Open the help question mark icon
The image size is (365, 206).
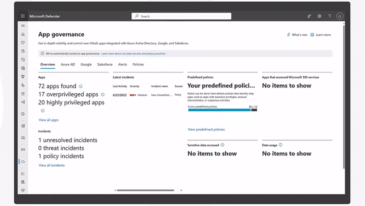pyautogui.click(x=329, y=16)
